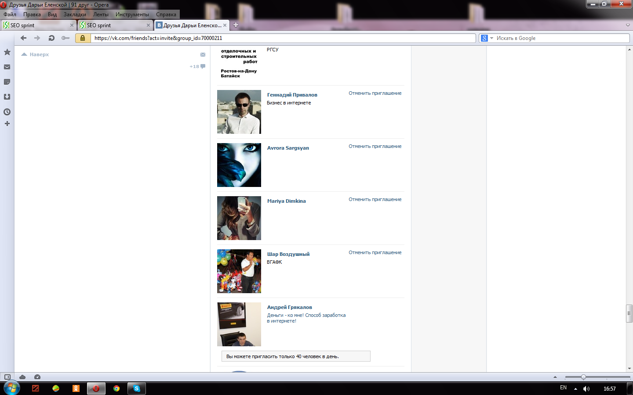Open Mariya Dimkina profile link

coord(287,201)
